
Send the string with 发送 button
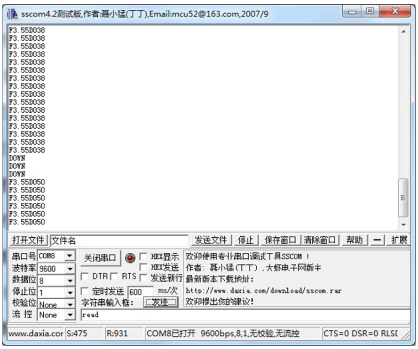pos(161,302)
